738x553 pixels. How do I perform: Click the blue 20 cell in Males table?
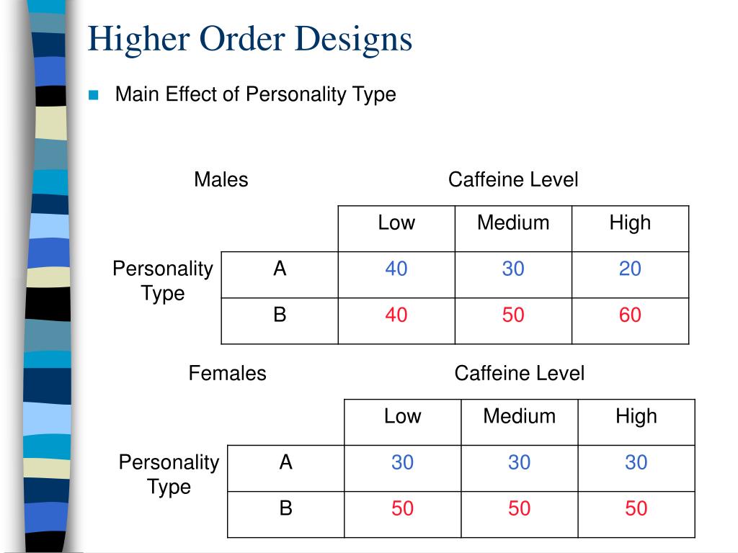(x=630, y=274)
